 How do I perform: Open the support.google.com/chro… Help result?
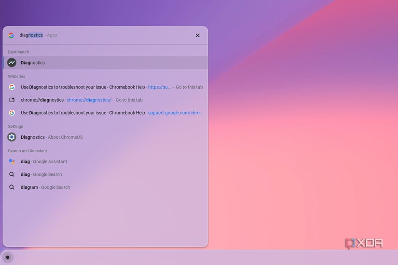pyautogui.click(x=106, y=113)
